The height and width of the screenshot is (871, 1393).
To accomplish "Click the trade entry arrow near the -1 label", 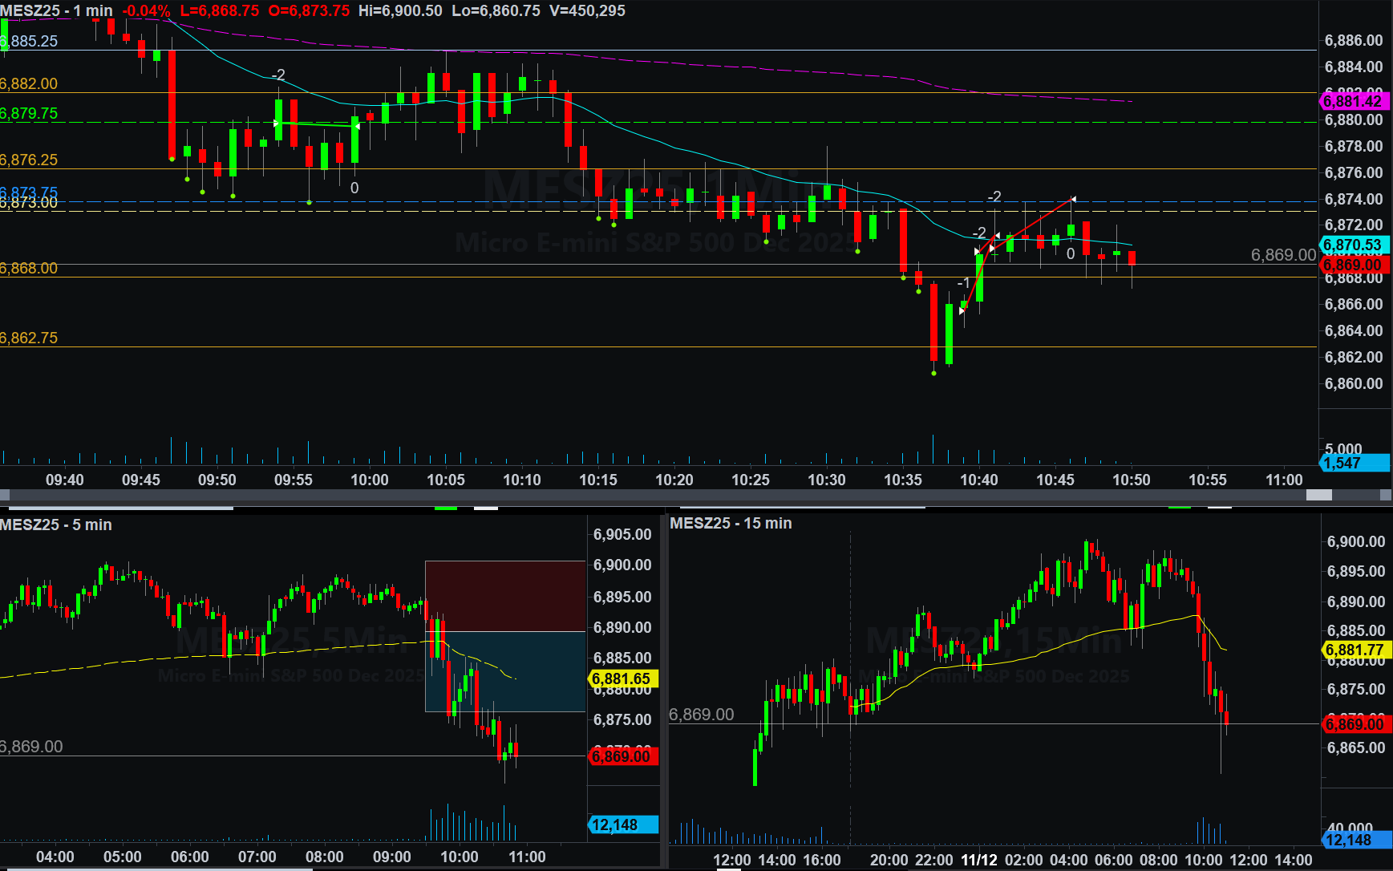I will (962, 310).
